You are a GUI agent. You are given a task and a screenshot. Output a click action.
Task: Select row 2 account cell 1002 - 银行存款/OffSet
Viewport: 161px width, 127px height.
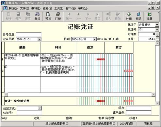pyautogui.click(x=58, y=71)
